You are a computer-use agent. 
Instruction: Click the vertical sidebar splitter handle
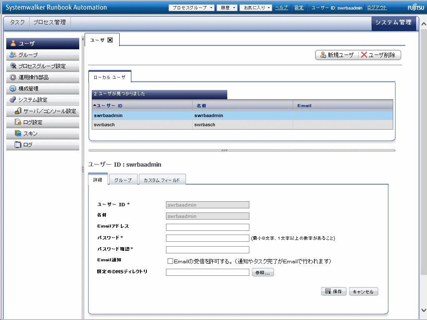(83, 169)
